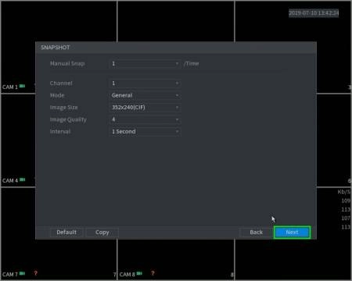Click the /Time unit text
This screenshot has height=281, width=352.
(x=192, y=63)
